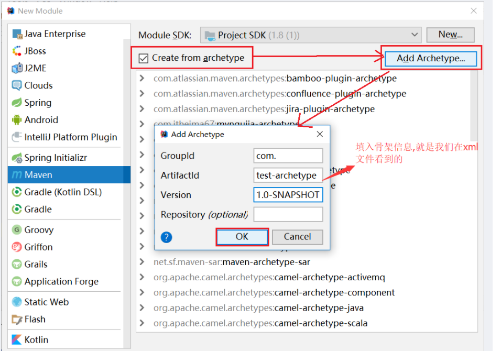The image size is (501, 351).
Task: Click the module type list scrollbar
Action: [127, 193]
